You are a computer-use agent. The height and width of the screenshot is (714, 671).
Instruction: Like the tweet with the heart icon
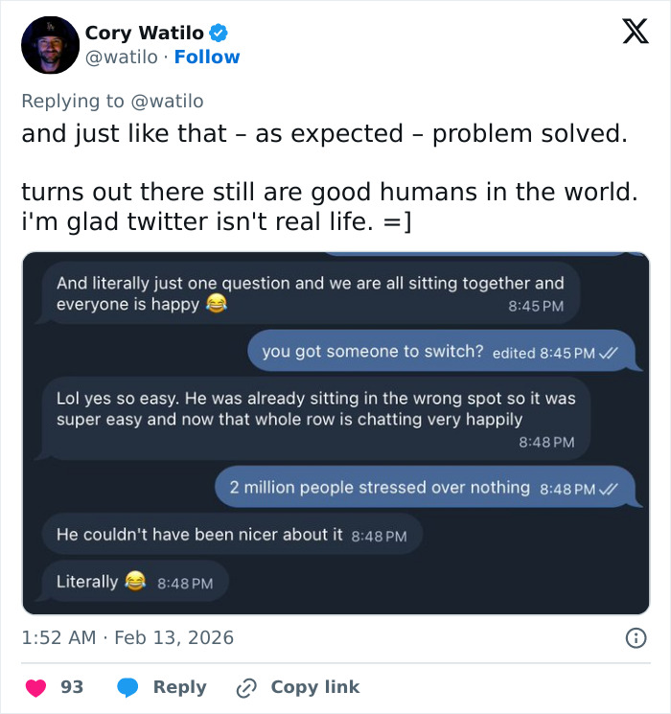point(35,687)
